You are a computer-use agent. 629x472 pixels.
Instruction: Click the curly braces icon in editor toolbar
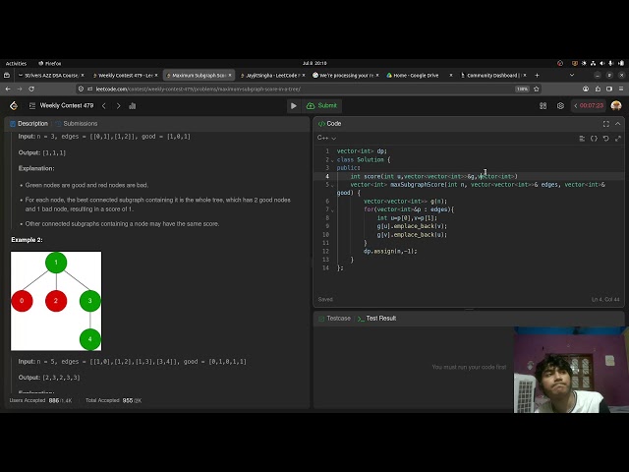coord(594,139)
